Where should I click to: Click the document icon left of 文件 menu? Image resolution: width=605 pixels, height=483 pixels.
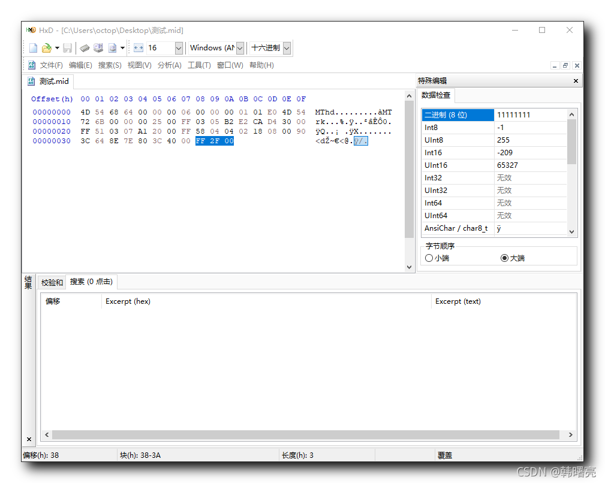32,65
